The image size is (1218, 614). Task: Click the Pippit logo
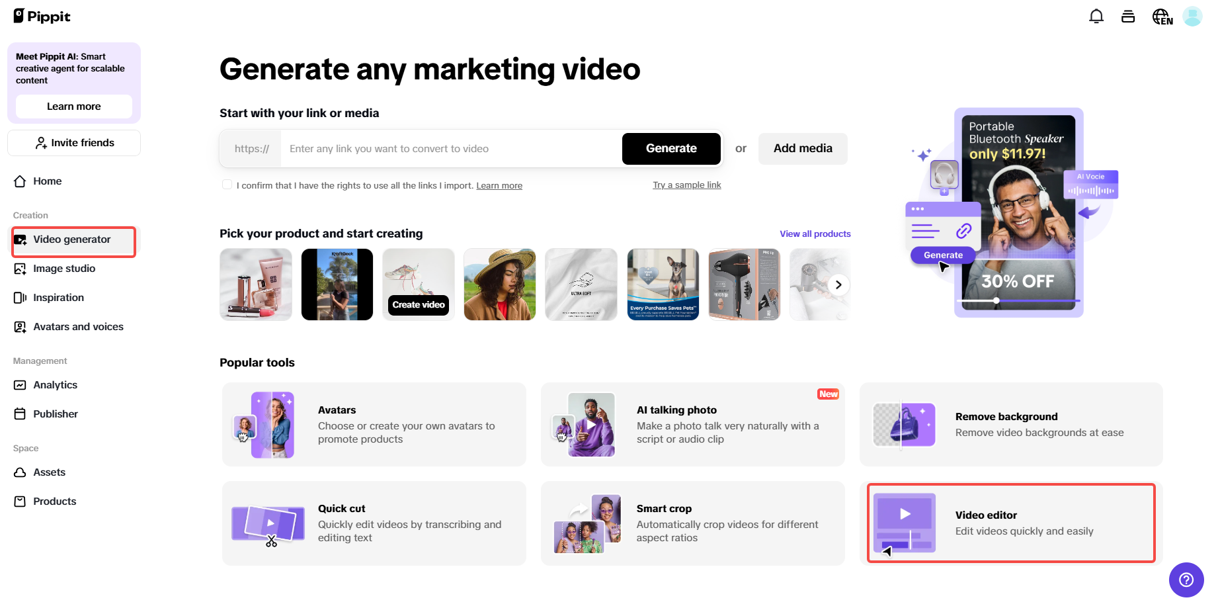click(41, 16)
